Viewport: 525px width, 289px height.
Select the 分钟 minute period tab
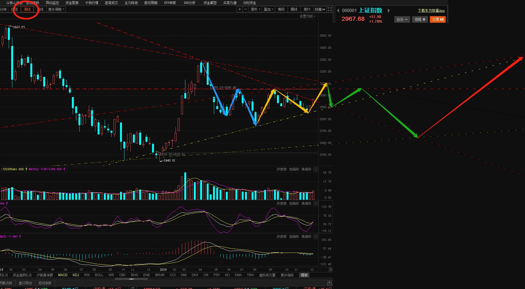click(x=3, y=9)
